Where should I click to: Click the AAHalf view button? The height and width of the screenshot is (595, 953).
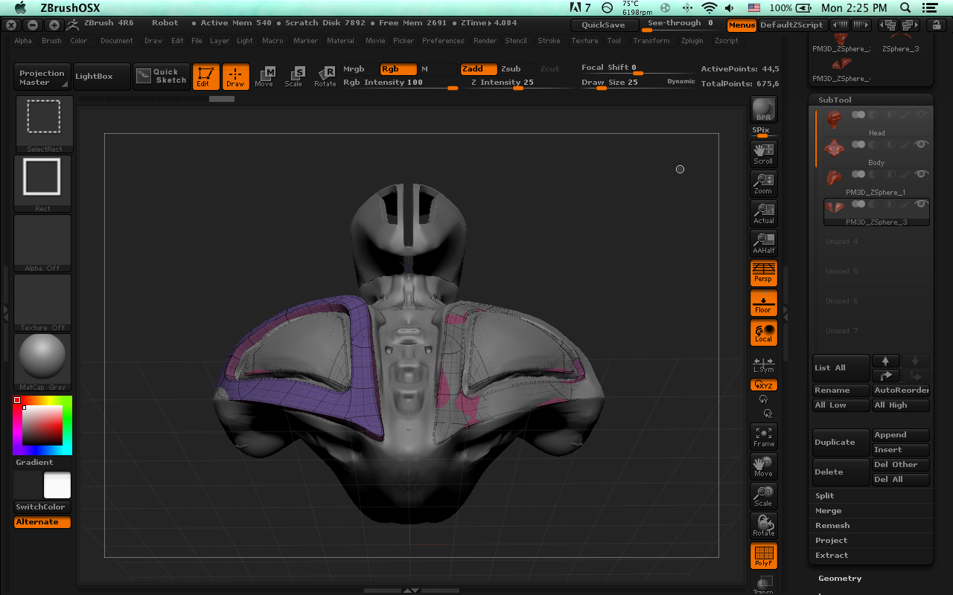pyautogui.click(x=764, y=243)
